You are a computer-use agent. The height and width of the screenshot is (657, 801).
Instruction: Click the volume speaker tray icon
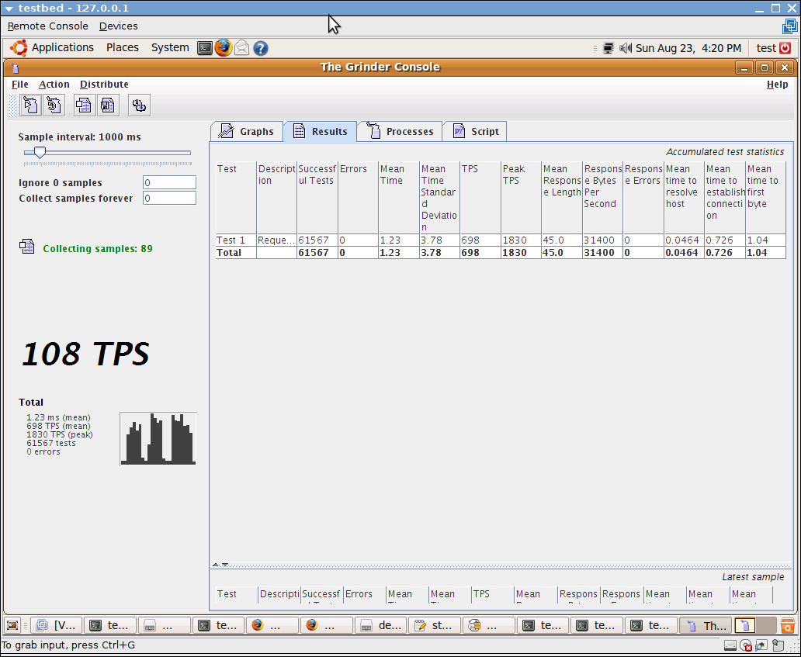626,48
